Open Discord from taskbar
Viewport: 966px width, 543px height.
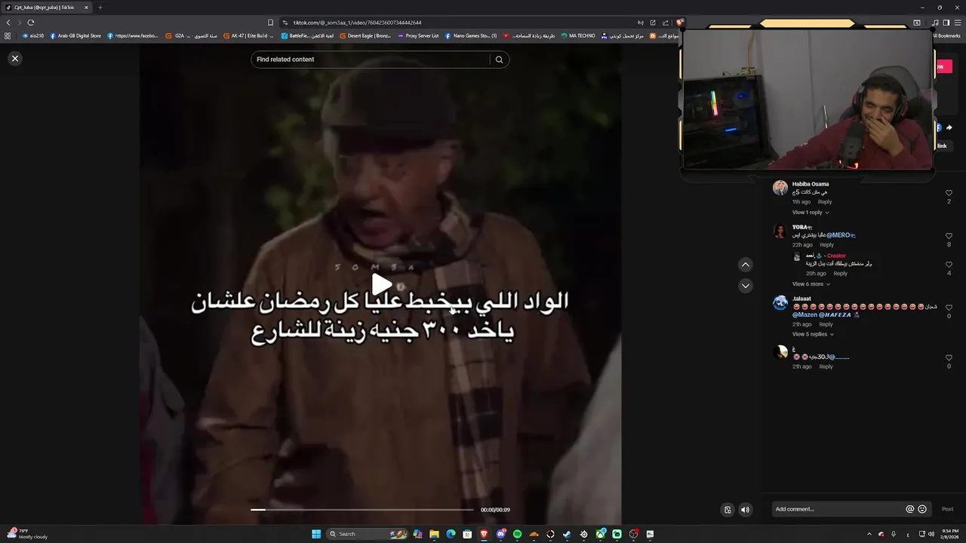(500, 534)
